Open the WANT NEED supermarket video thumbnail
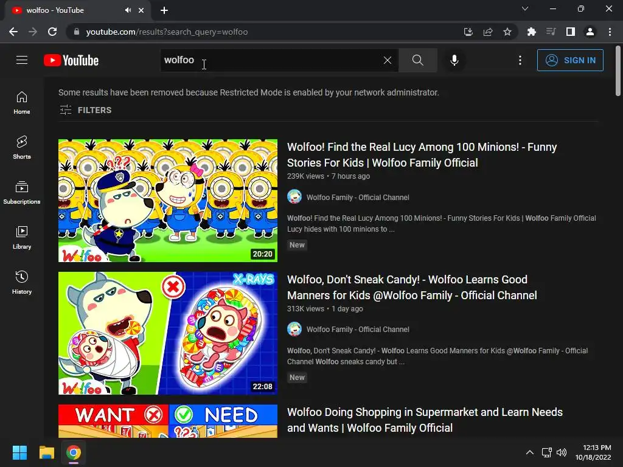623x467 pixels. 168,421
